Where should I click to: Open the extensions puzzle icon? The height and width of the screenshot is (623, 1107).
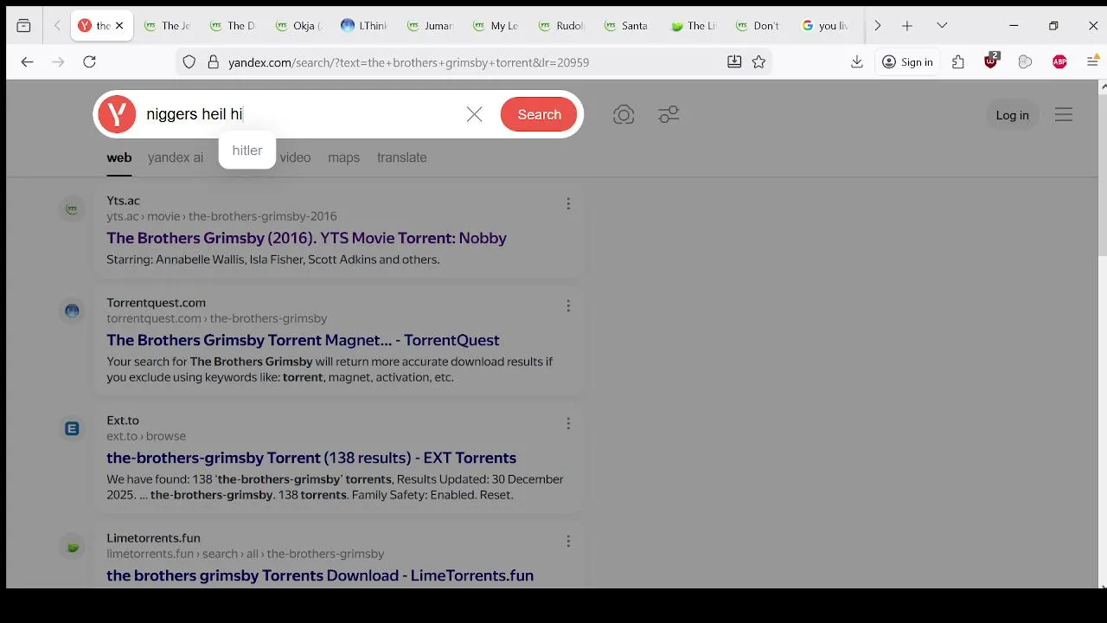(958, 62)
